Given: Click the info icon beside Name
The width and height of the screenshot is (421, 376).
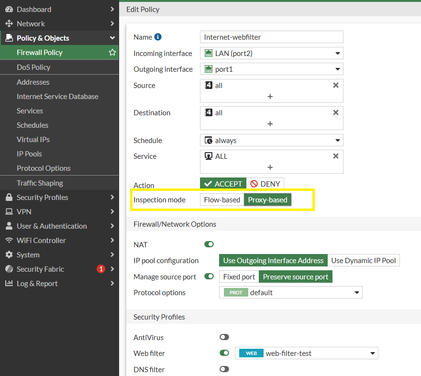Looking at the screenshot, I should pos(158,37).
